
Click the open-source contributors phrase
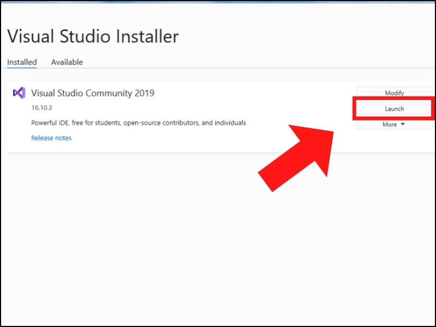[x=161, y=123]
